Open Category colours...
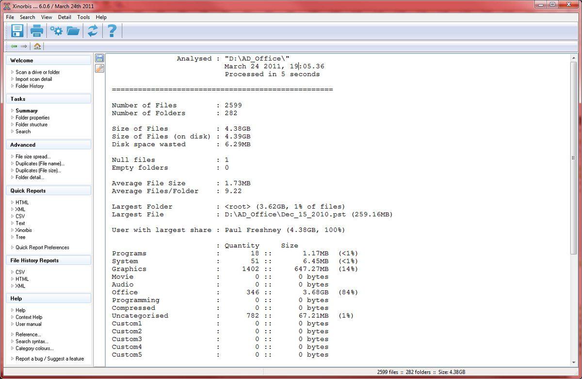 click(x=34, y=349)
